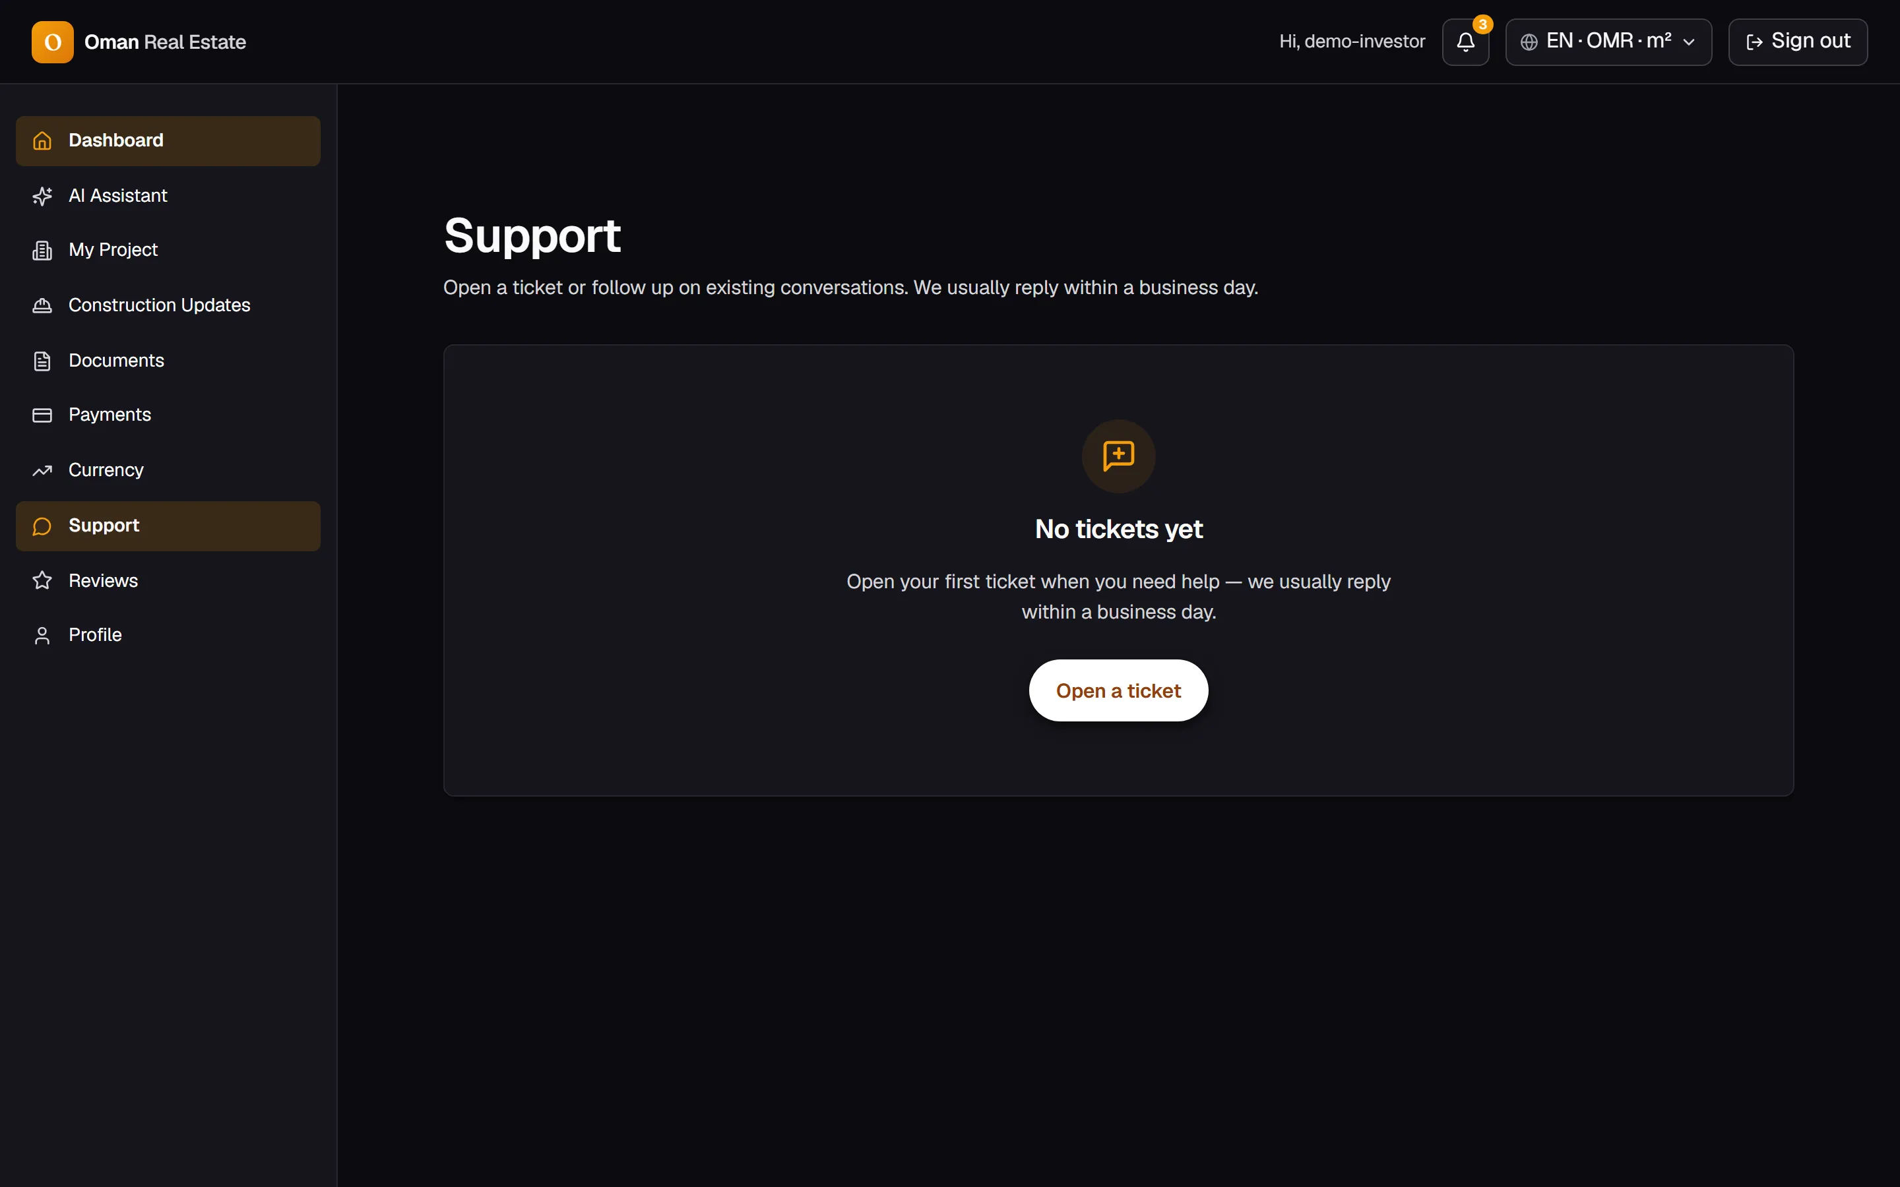Click the AI Assistant sparkle icon

[42, 195]
